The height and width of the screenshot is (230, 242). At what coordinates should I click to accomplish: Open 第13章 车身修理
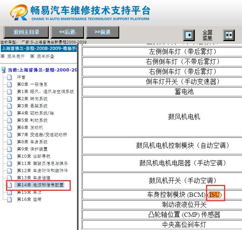34,178
